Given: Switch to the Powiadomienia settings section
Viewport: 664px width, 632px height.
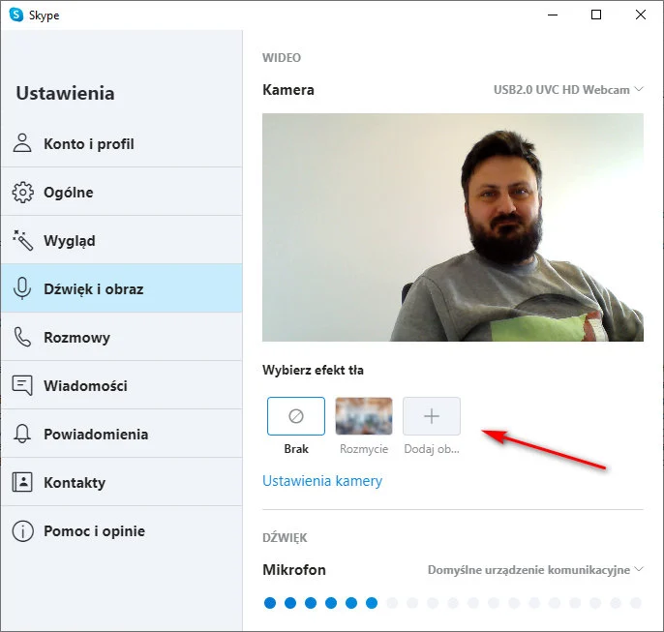Looking at the screenshot, I should tap(95, 434).
